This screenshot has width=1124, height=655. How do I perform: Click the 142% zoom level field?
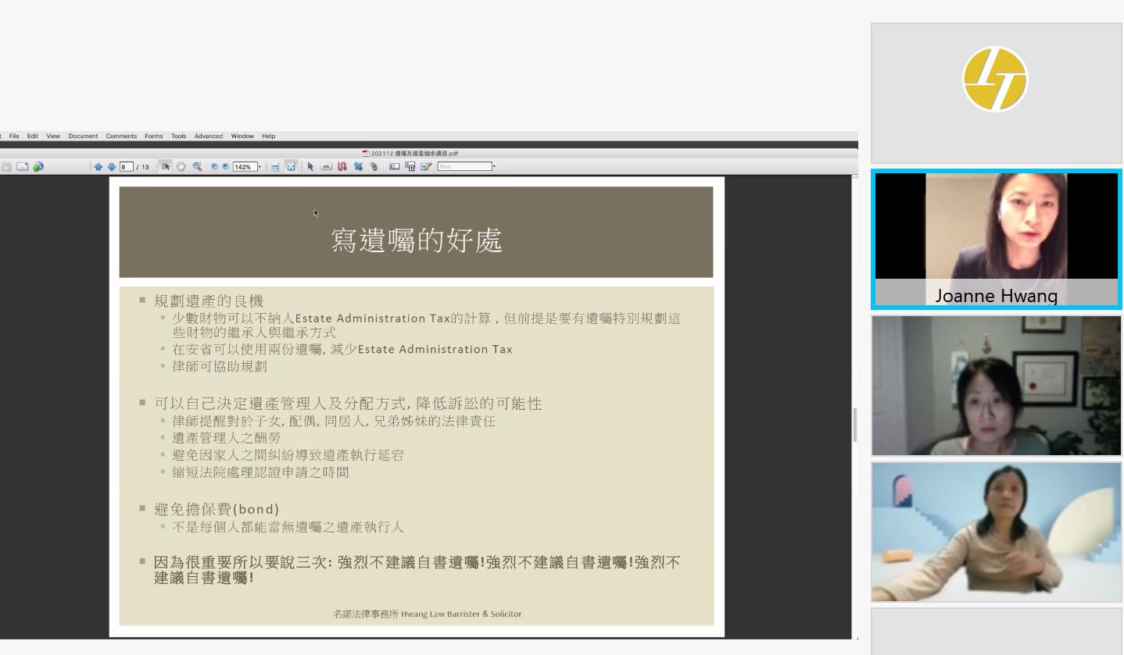[245, 166]
